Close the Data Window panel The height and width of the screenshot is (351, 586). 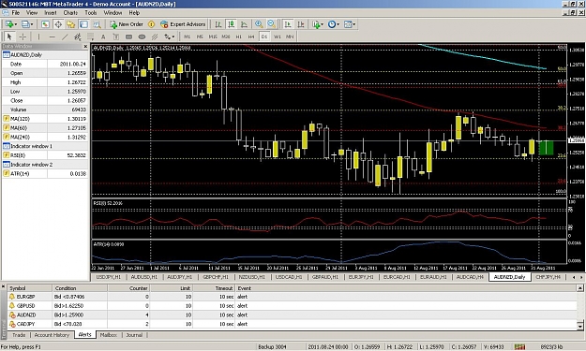point(85,46)
